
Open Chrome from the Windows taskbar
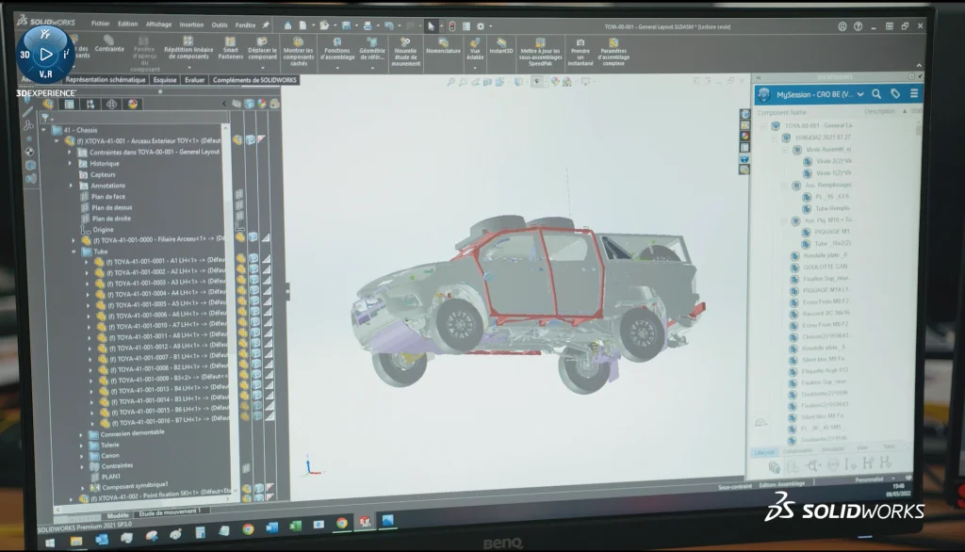(248, 528)
